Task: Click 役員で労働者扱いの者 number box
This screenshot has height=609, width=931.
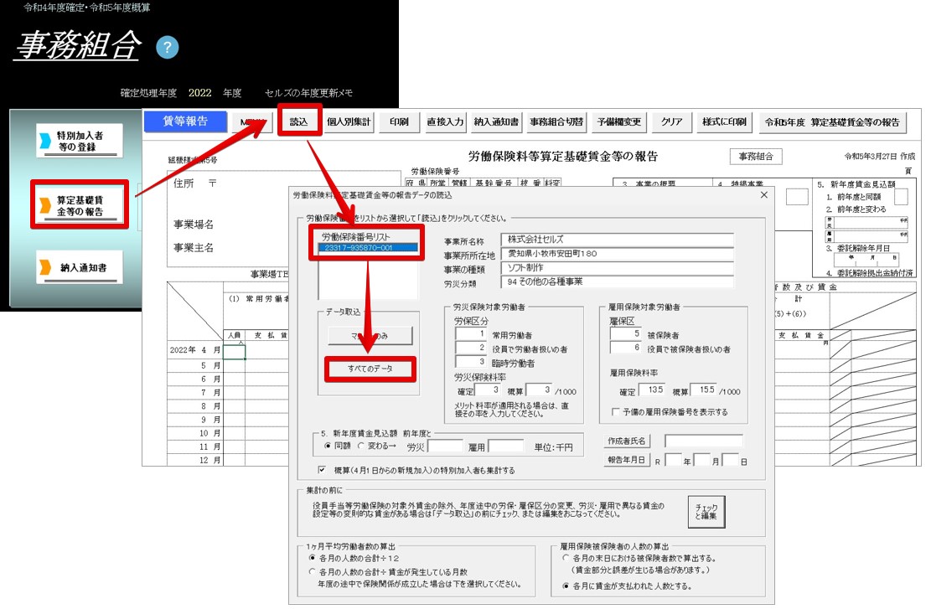Action: click(x=471, y=348)
